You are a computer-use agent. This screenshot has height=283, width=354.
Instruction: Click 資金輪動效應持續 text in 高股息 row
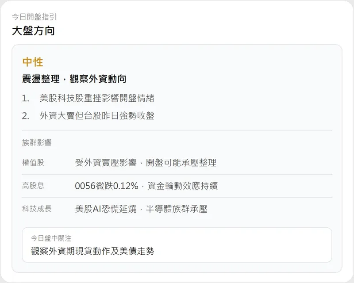(x=182, y=186)
